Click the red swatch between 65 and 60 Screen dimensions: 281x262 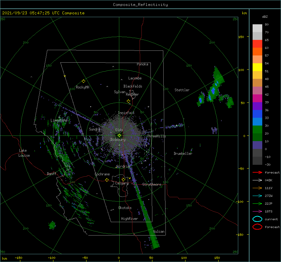[257, 44]
